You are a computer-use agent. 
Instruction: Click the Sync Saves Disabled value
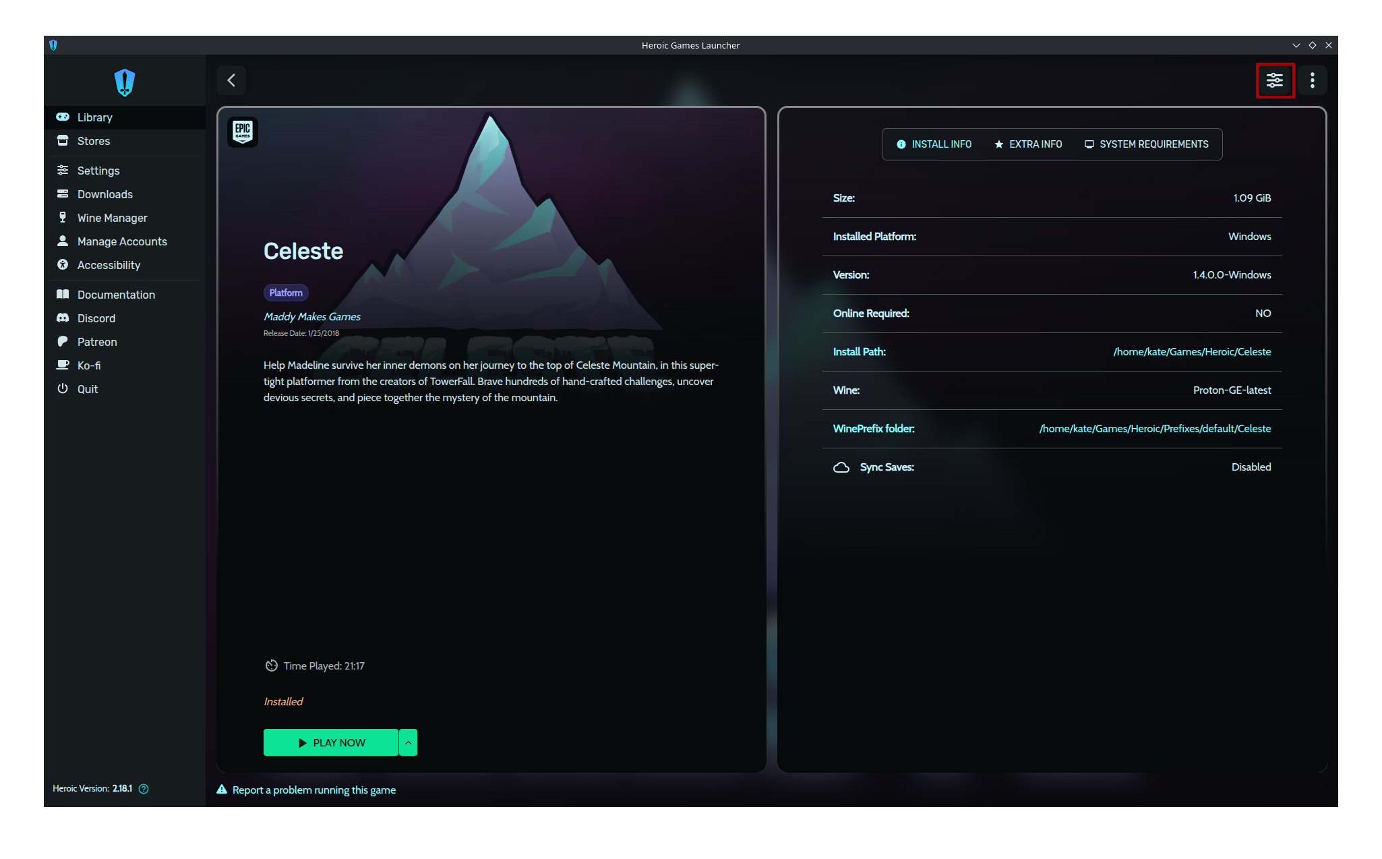tap(1251, 467)
